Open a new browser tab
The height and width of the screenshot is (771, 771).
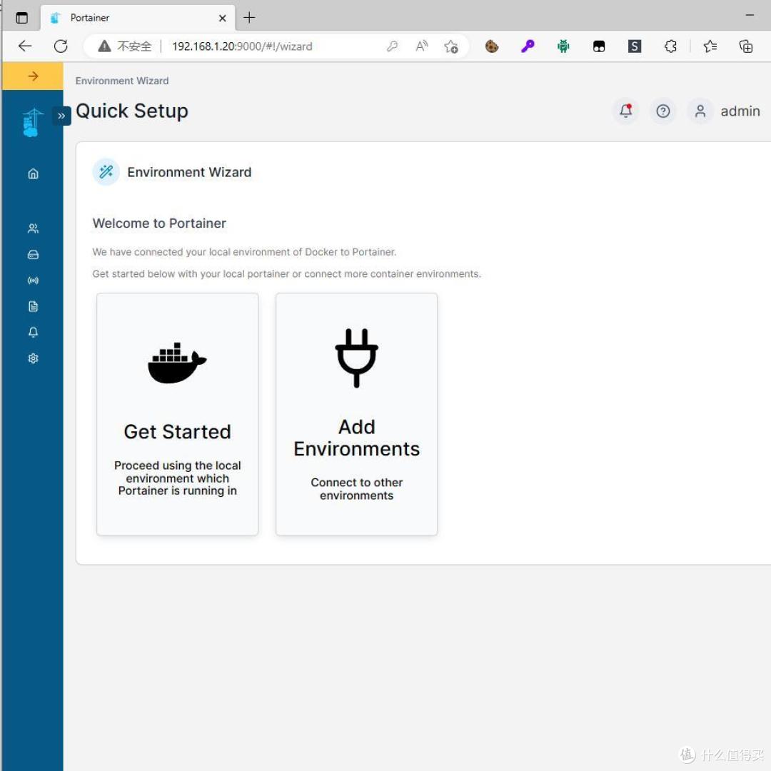pos(249,18)
